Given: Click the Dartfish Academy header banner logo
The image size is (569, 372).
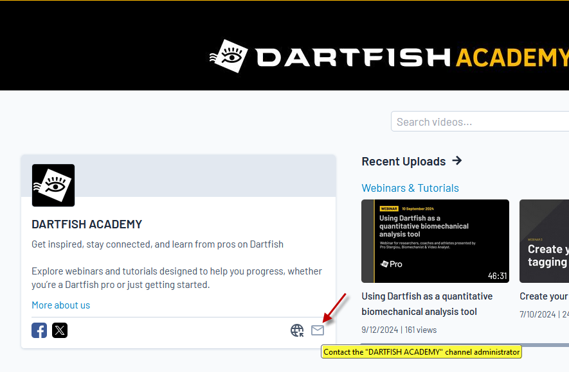Looking at the screenshot, I should pos(389,56).
